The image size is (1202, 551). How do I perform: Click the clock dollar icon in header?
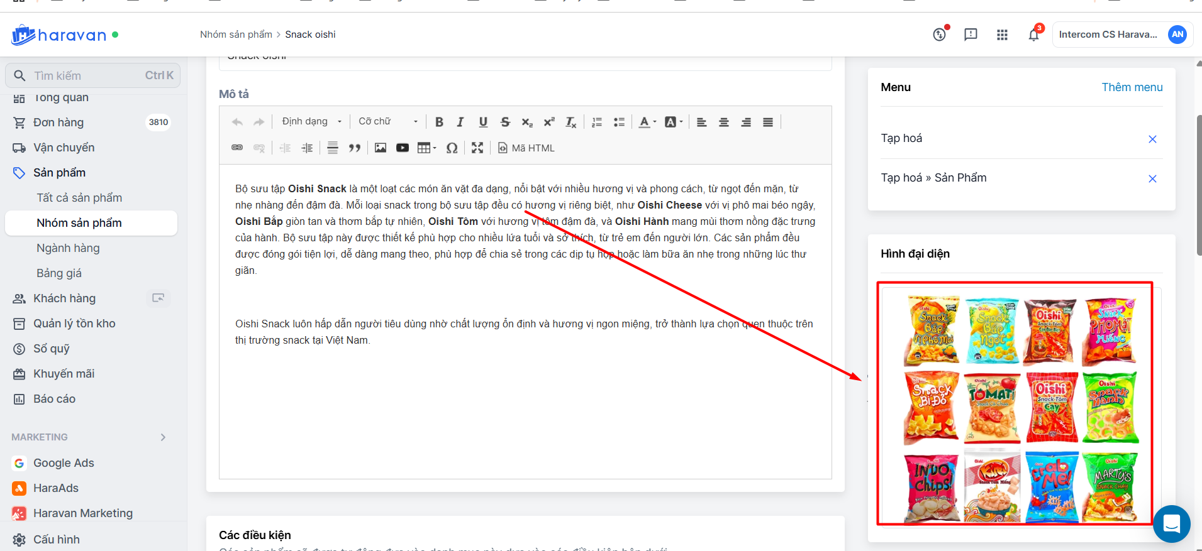point(940,35)
